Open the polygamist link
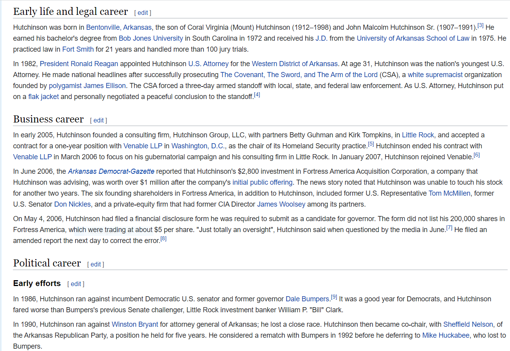Screen dimensions: 510x351 coord(65,86)
